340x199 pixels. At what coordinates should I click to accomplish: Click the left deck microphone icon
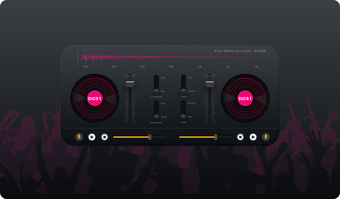79,137
